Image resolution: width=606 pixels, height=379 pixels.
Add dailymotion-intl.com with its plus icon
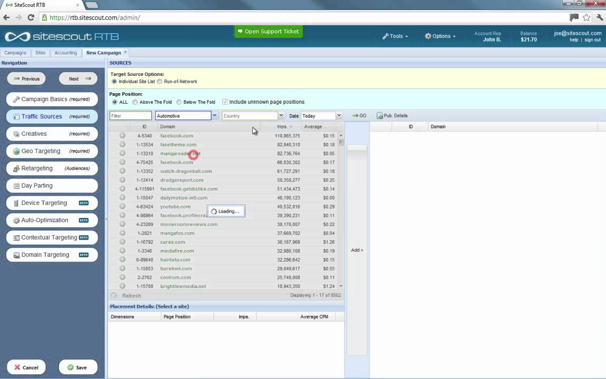[x=122, y=197]
